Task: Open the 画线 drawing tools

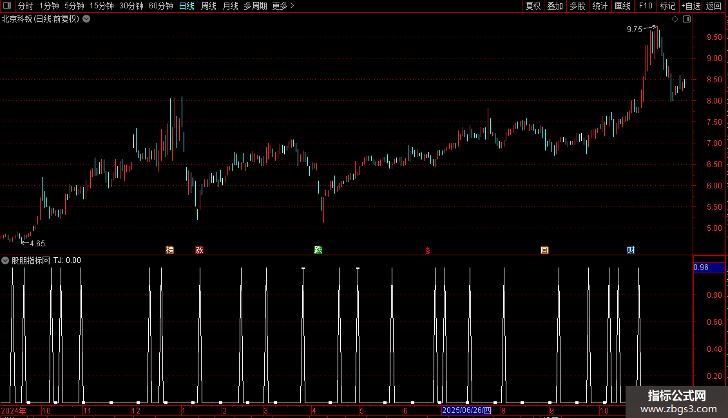Action: point(622,6)
